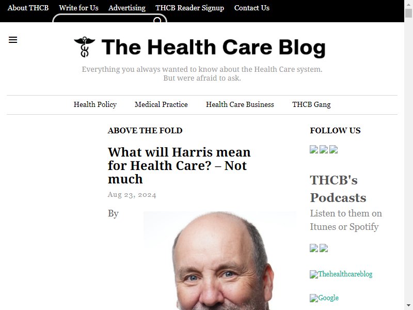
Task: Click first podcast icon under Itunes or Spotify
Action: pos(314,248)
